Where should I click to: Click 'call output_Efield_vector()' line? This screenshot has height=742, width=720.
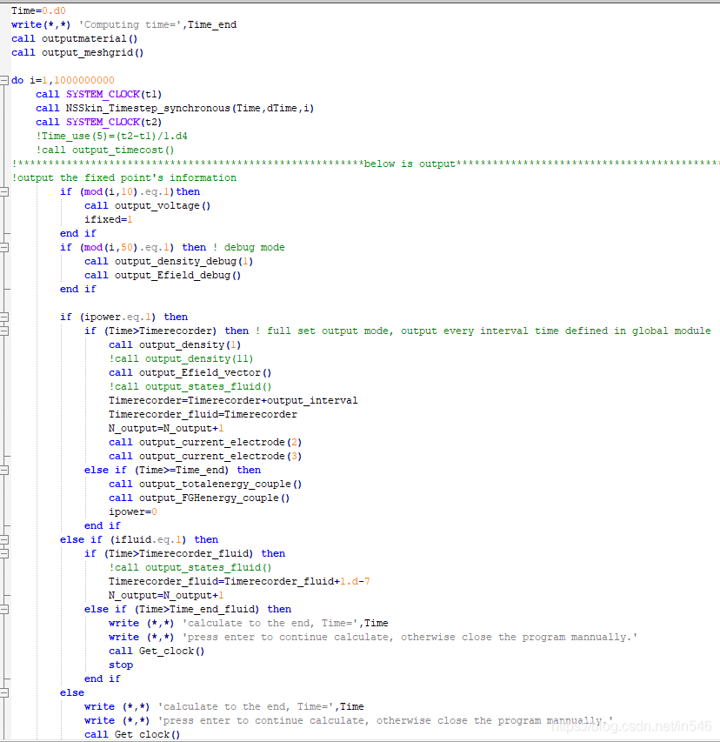click(x=190, y=373)
